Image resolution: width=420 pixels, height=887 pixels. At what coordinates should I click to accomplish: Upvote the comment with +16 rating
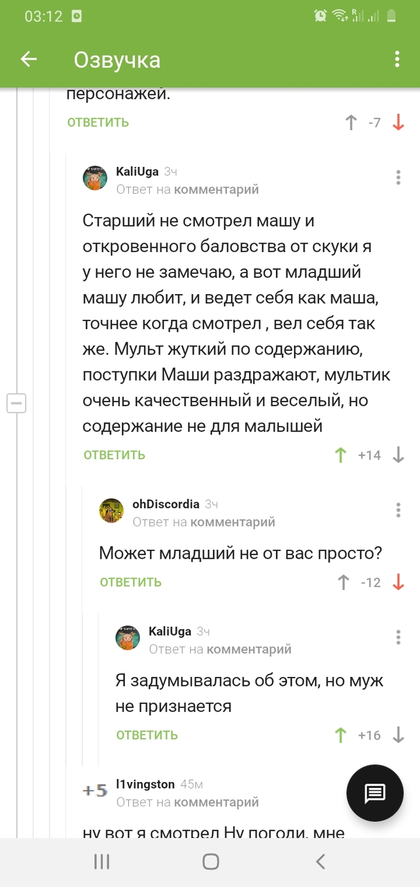point(341,735)
